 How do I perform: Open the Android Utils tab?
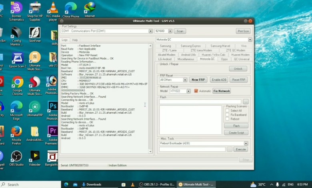pyautogui.click(x=188, y=55)
